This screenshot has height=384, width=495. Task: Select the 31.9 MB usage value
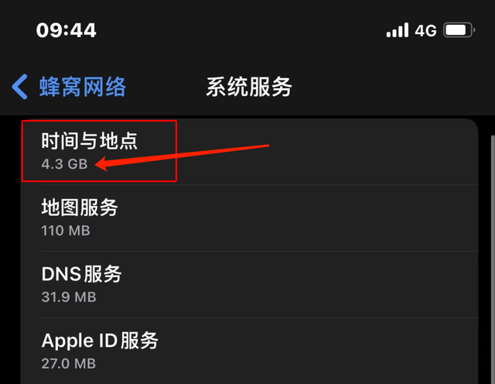coord(69,297)
